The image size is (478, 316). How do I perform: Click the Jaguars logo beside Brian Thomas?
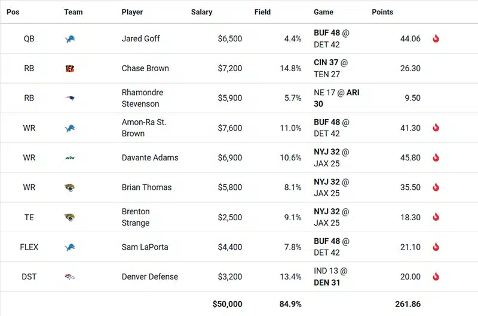(x=71, y=187)
